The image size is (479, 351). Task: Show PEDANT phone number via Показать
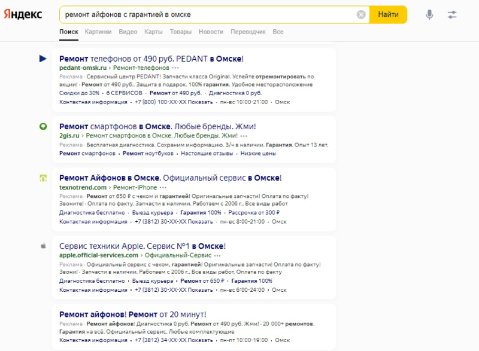click(201, 102)
